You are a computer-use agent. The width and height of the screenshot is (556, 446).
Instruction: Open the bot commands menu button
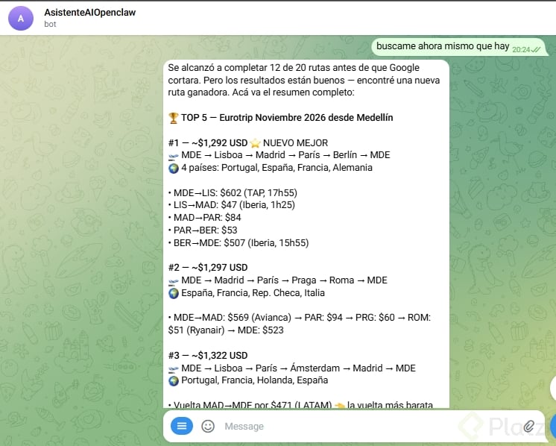(182, 426)
